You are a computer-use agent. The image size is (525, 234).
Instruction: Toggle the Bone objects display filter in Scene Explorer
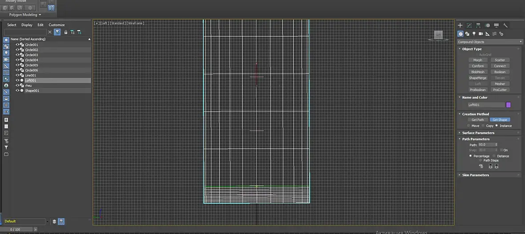point(6,92)
